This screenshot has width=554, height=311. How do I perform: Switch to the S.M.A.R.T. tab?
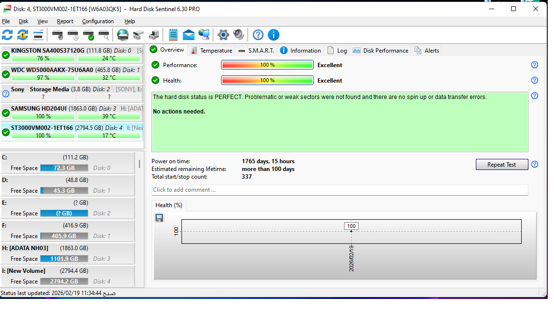[x=256, y=51]
